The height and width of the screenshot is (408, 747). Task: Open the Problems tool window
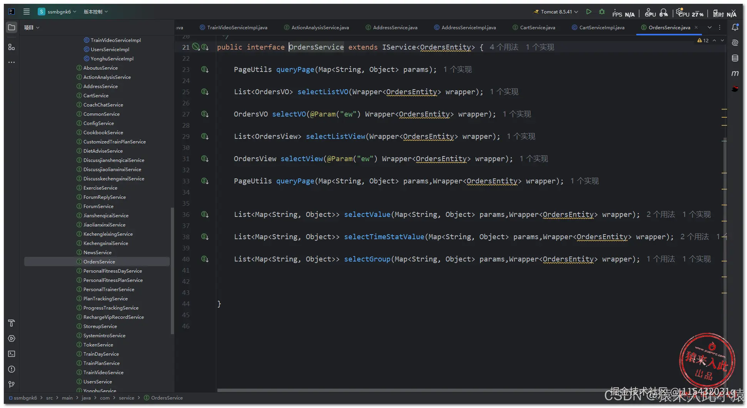click(12, 369)
